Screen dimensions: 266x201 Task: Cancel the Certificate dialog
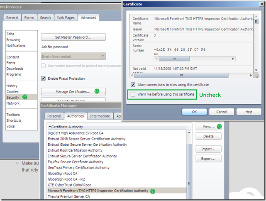(222, 112)
